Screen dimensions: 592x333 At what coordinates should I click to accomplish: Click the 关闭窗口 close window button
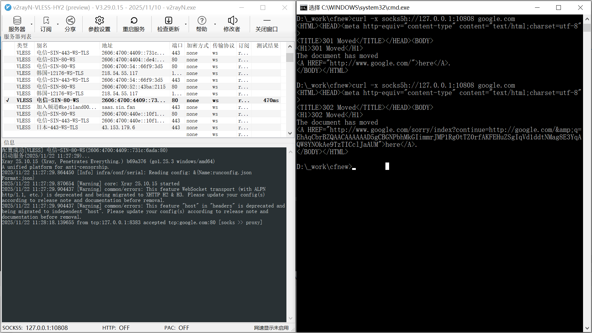(x=267, y=24)
